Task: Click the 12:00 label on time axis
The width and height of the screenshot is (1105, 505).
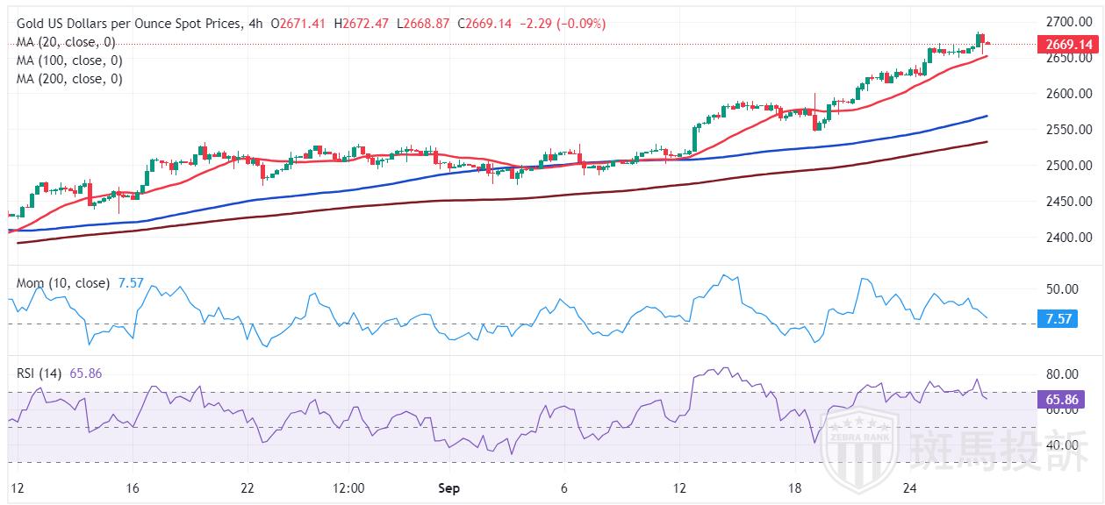Action: [x=348, y=487]
